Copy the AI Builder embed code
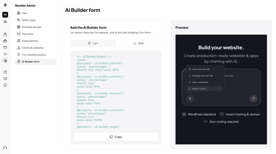 click(116, 137)
